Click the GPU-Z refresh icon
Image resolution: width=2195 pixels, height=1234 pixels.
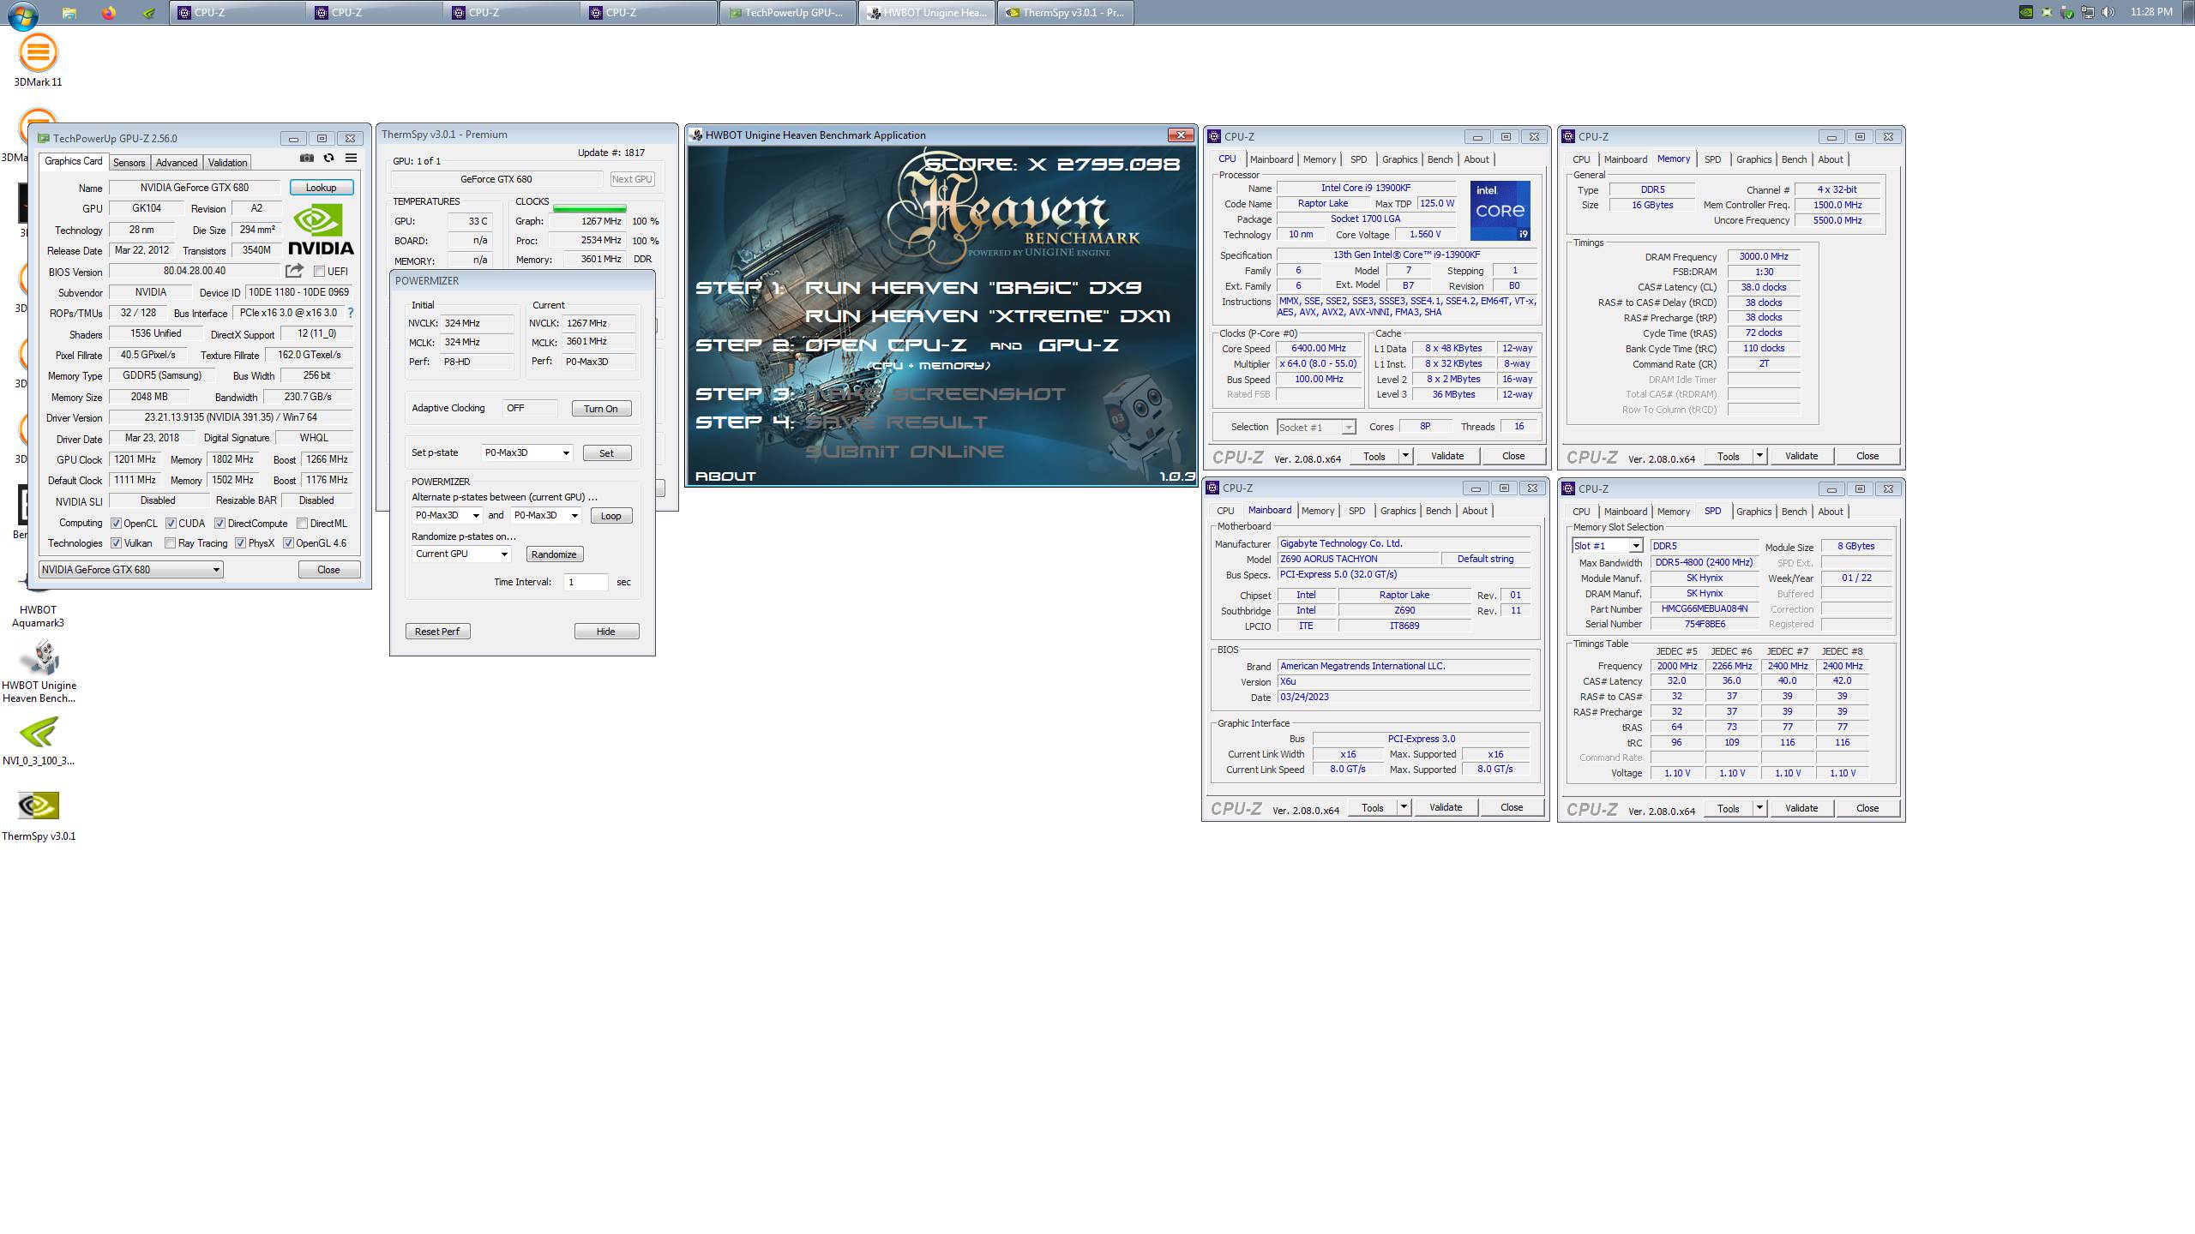click(328, 158)
